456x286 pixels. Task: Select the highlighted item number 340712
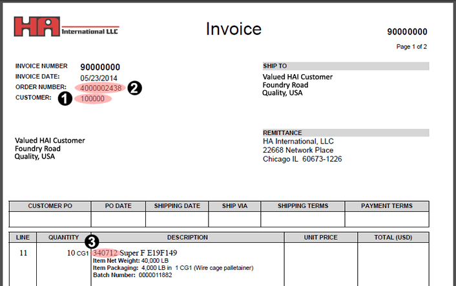point(105,253)
